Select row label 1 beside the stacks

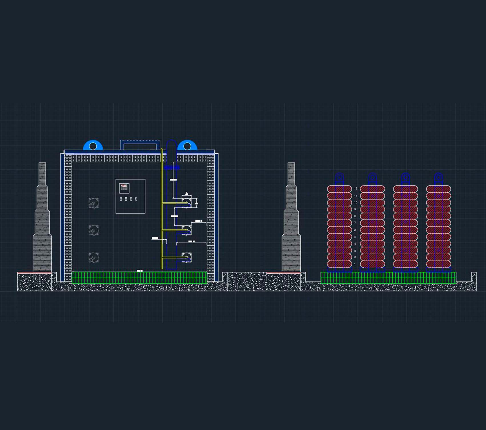[355, 264]
